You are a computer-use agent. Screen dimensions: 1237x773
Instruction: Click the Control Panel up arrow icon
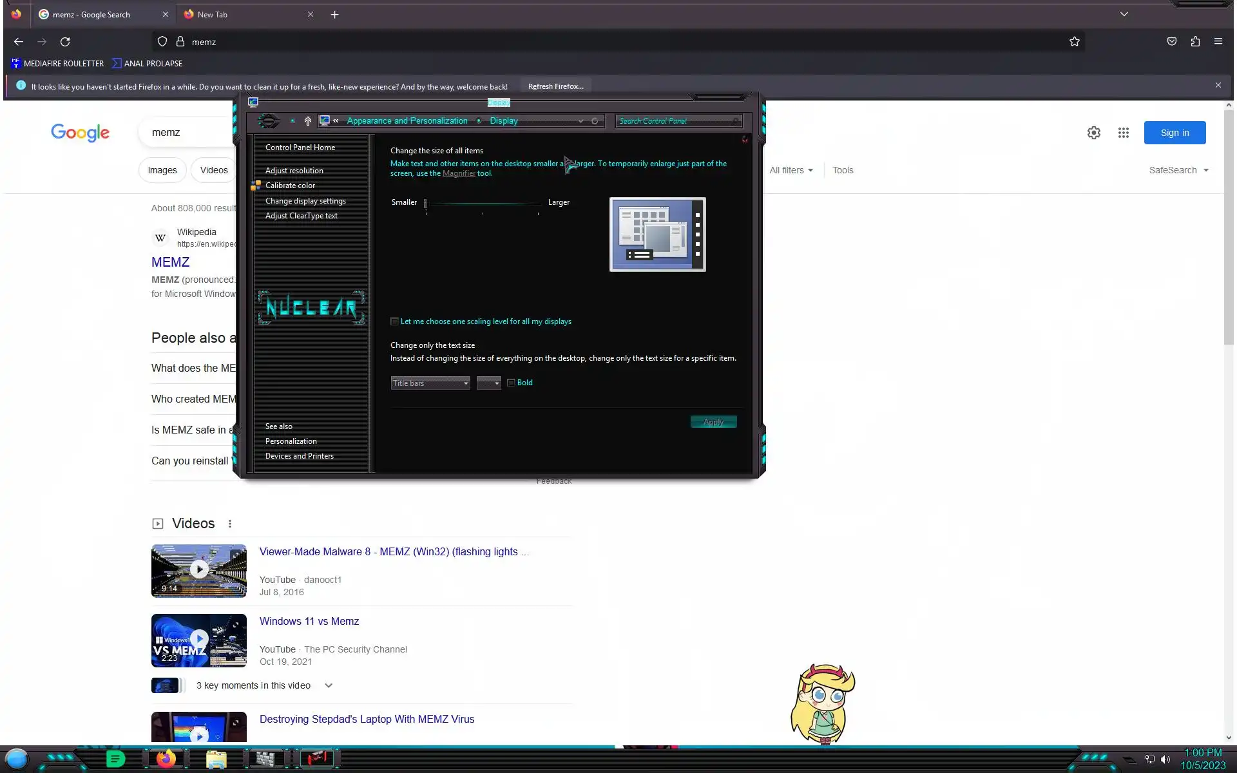coord(308,121)
